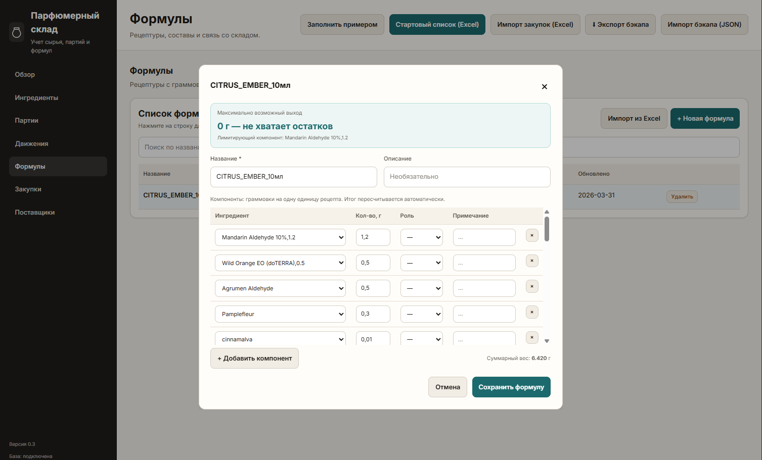Open the Pamplefleur ingredient dropdown
The width and height of the screenshot is (762, 460).
click(280, 314)
